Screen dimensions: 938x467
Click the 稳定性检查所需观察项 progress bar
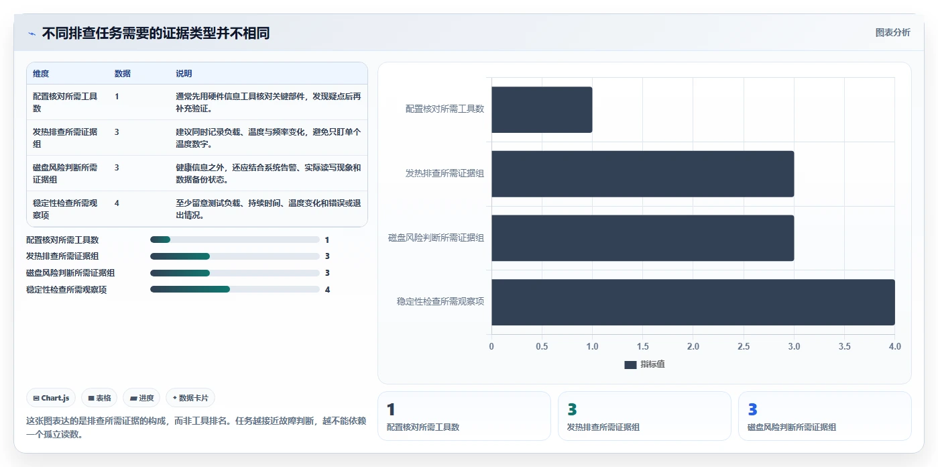point(235,289)
